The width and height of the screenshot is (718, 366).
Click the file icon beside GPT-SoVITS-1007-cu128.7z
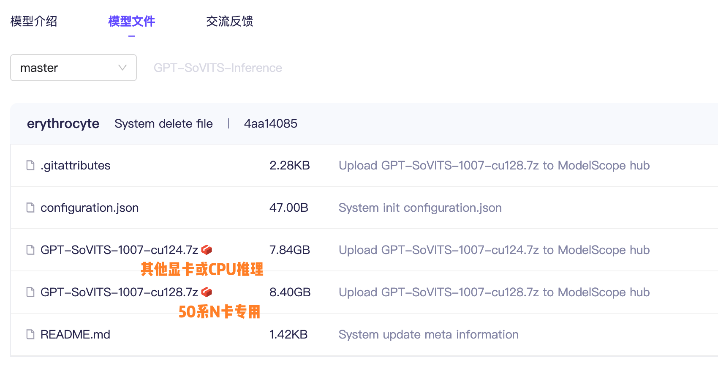30,292
